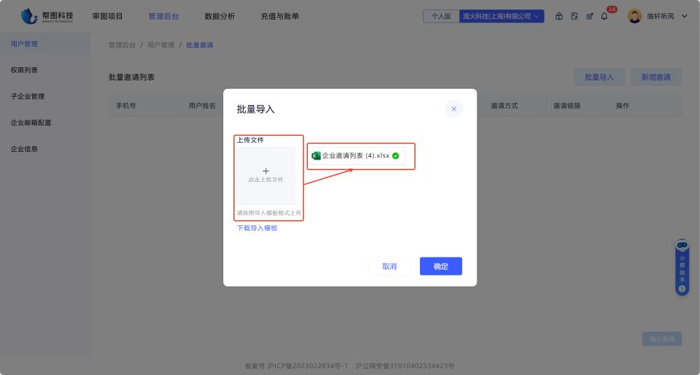Image resolution: width=700 pixels, height=375 pixels.
Task: Expand the 小帮助手 panel arrow
Action: coord(682,289)
